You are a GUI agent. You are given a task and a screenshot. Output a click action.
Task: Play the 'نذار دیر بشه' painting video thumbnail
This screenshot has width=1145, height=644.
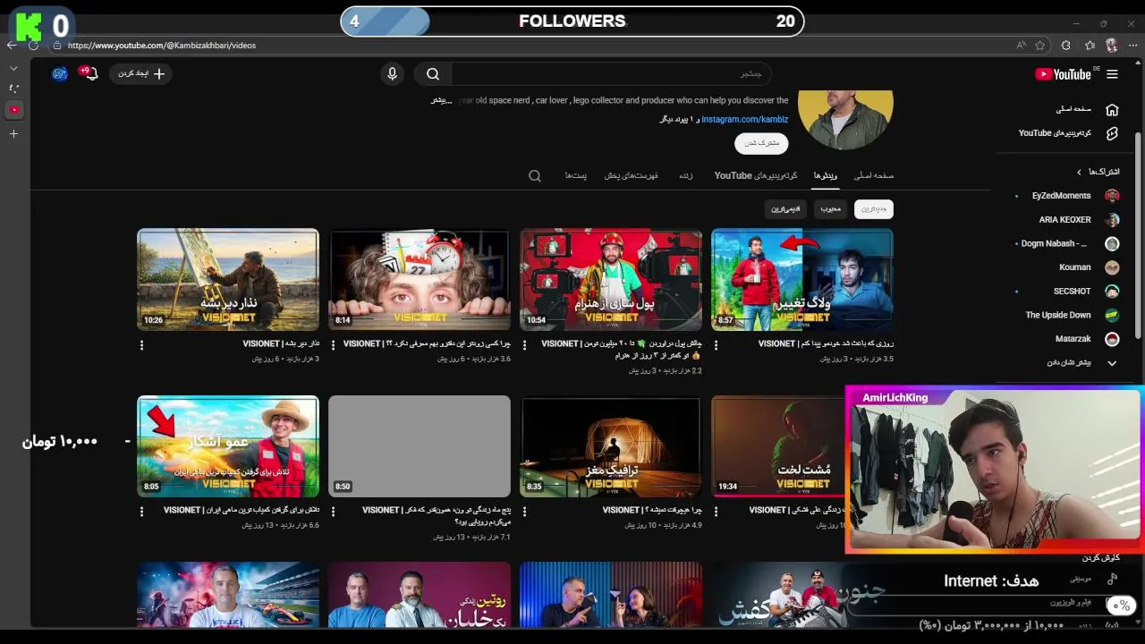pos(228,280)
